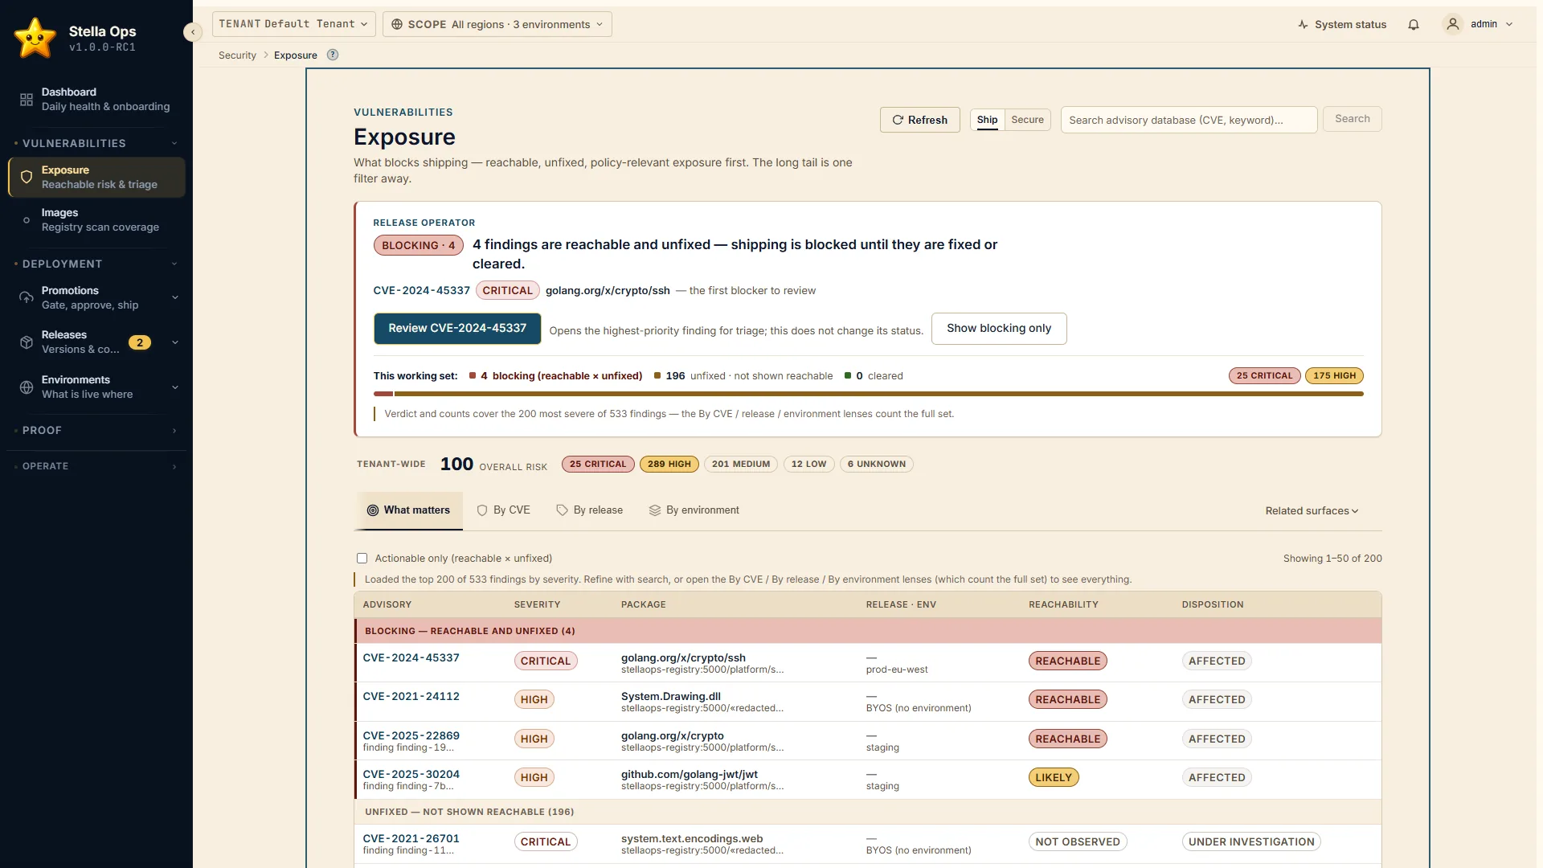
Task: Click the tenant-wide 289 HIGH badge
Action: point(669,465)
